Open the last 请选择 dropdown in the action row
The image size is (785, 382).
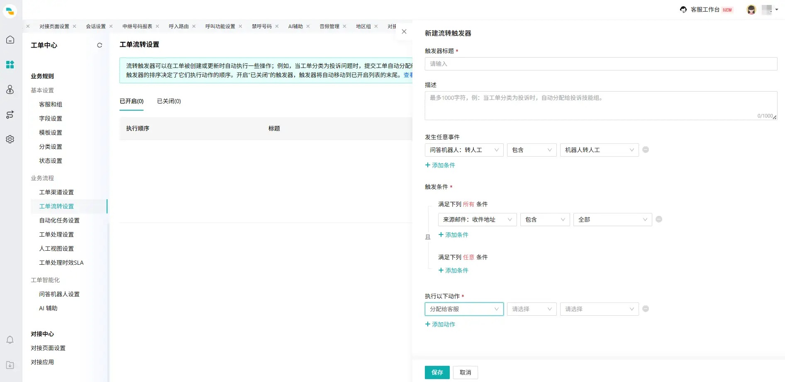coord(599,309)
